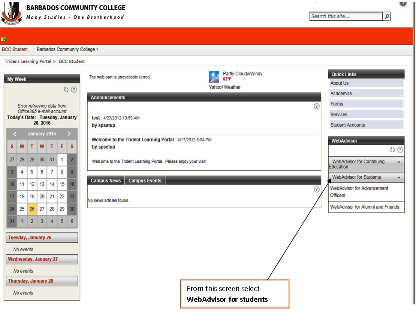This screenshot has width=416, height=313.
Task: Click the search magnifier icon
Action: 387,16
